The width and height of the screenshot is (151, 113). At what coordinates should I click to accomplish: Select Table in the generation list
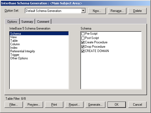pos(39,41)
